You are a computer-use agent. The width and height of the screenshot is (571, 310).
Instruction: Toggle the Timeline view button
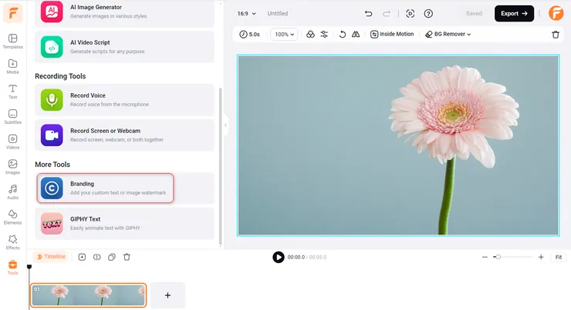[x=51, y=257]
